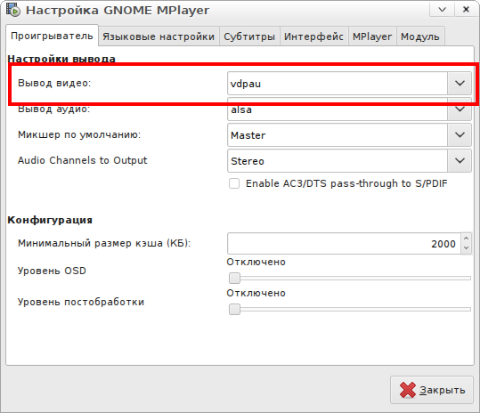Close the settings window with X

(466, 10)
